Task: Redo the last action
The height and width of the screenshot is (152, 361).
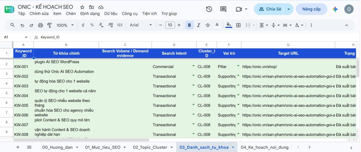Action: point(31,25)
